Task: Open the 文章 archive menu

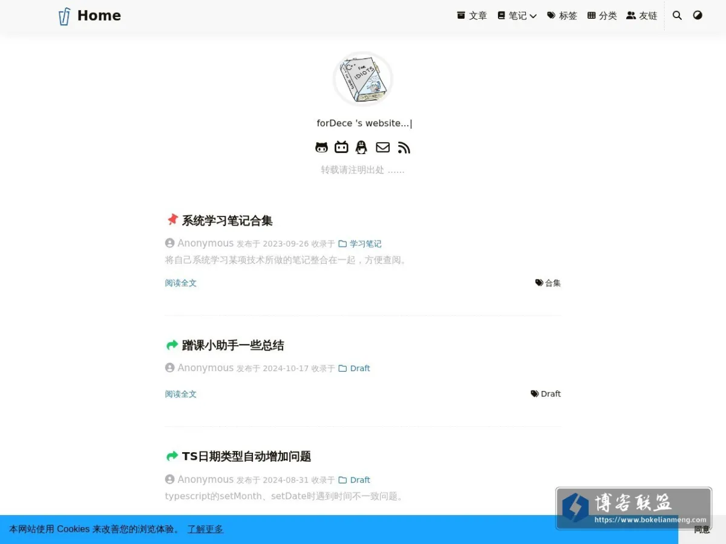Action: pos(472,16)
